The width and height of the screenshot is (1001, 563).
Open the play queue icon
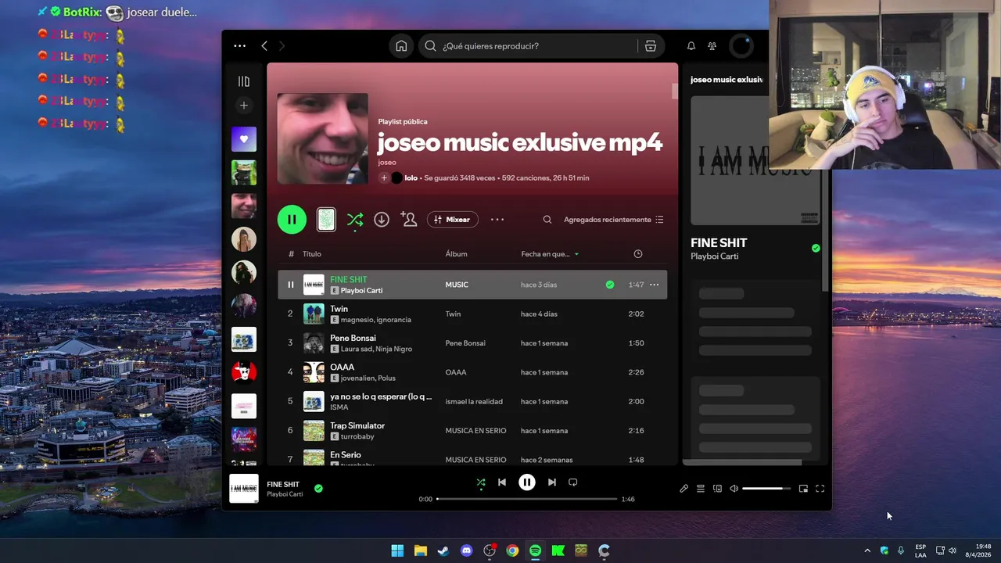tap(701, 489)
